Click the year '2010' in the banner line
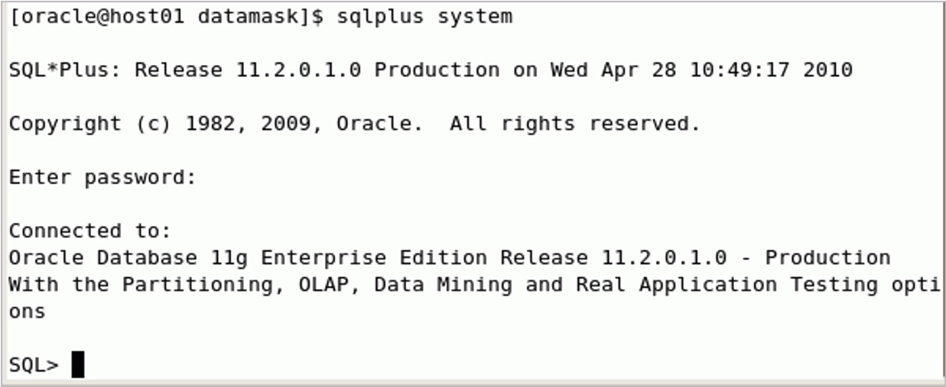 coord(827,70)
